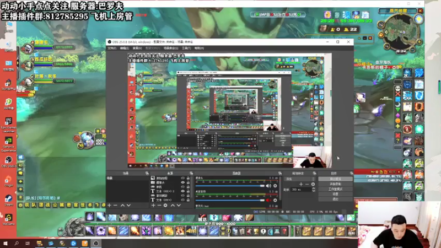Open GeForce Experience desktop icon
This screenshot has width=441, height=248.
pos(8,144)
